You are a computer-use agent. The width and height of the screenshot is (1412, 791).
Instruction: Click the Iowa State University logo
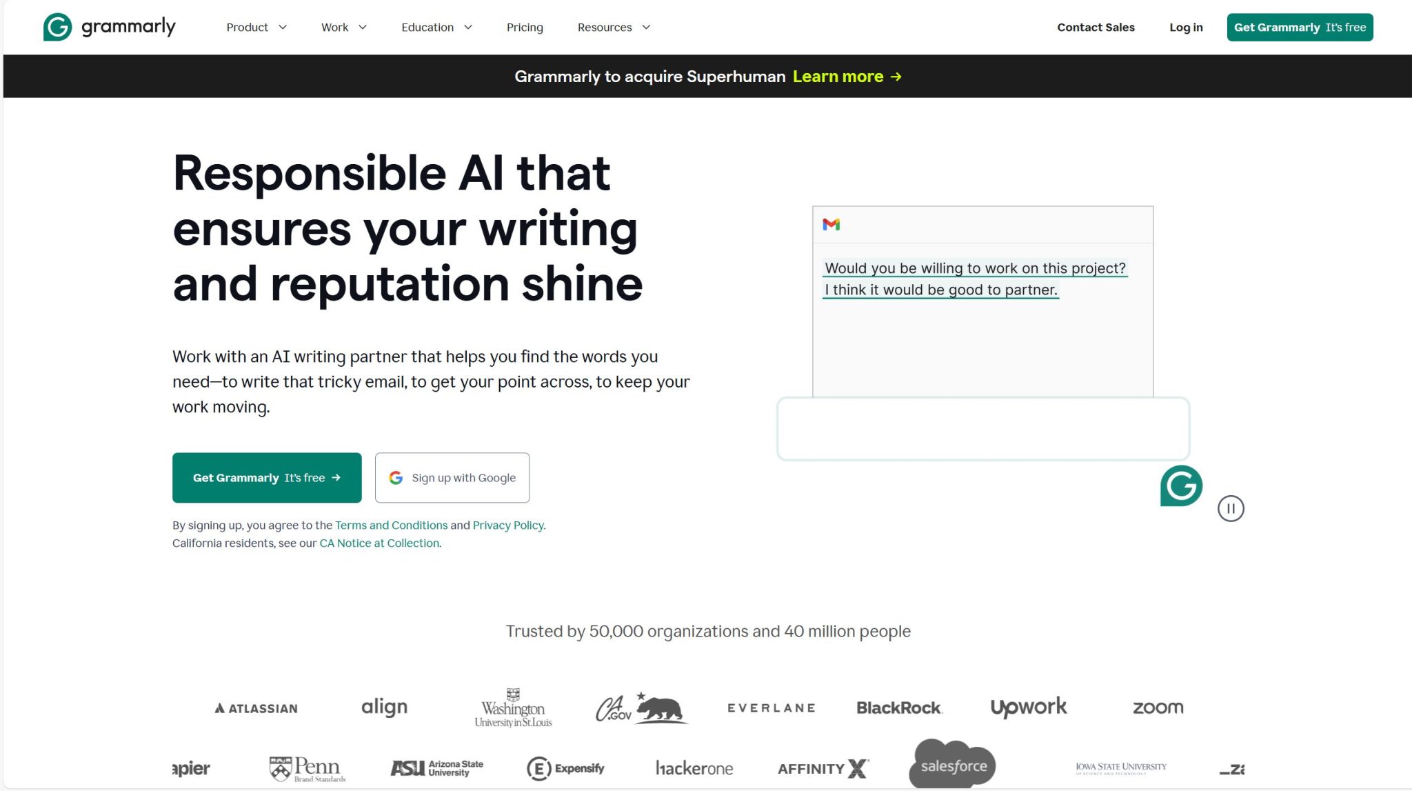1121,768
